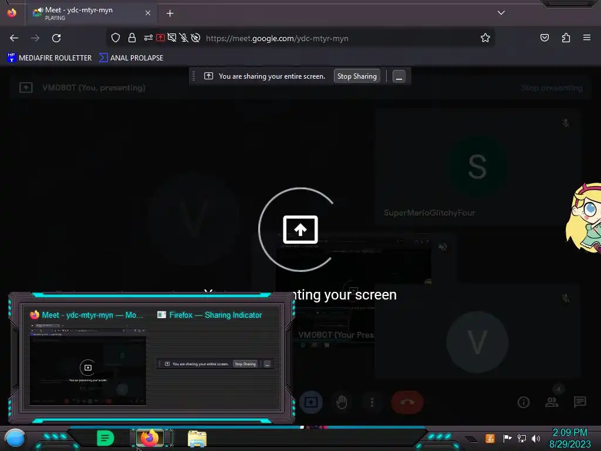Screen dimensions: 601x451
Task: Click the Star Butterfly desktop mascot
Action: [583, 217]
